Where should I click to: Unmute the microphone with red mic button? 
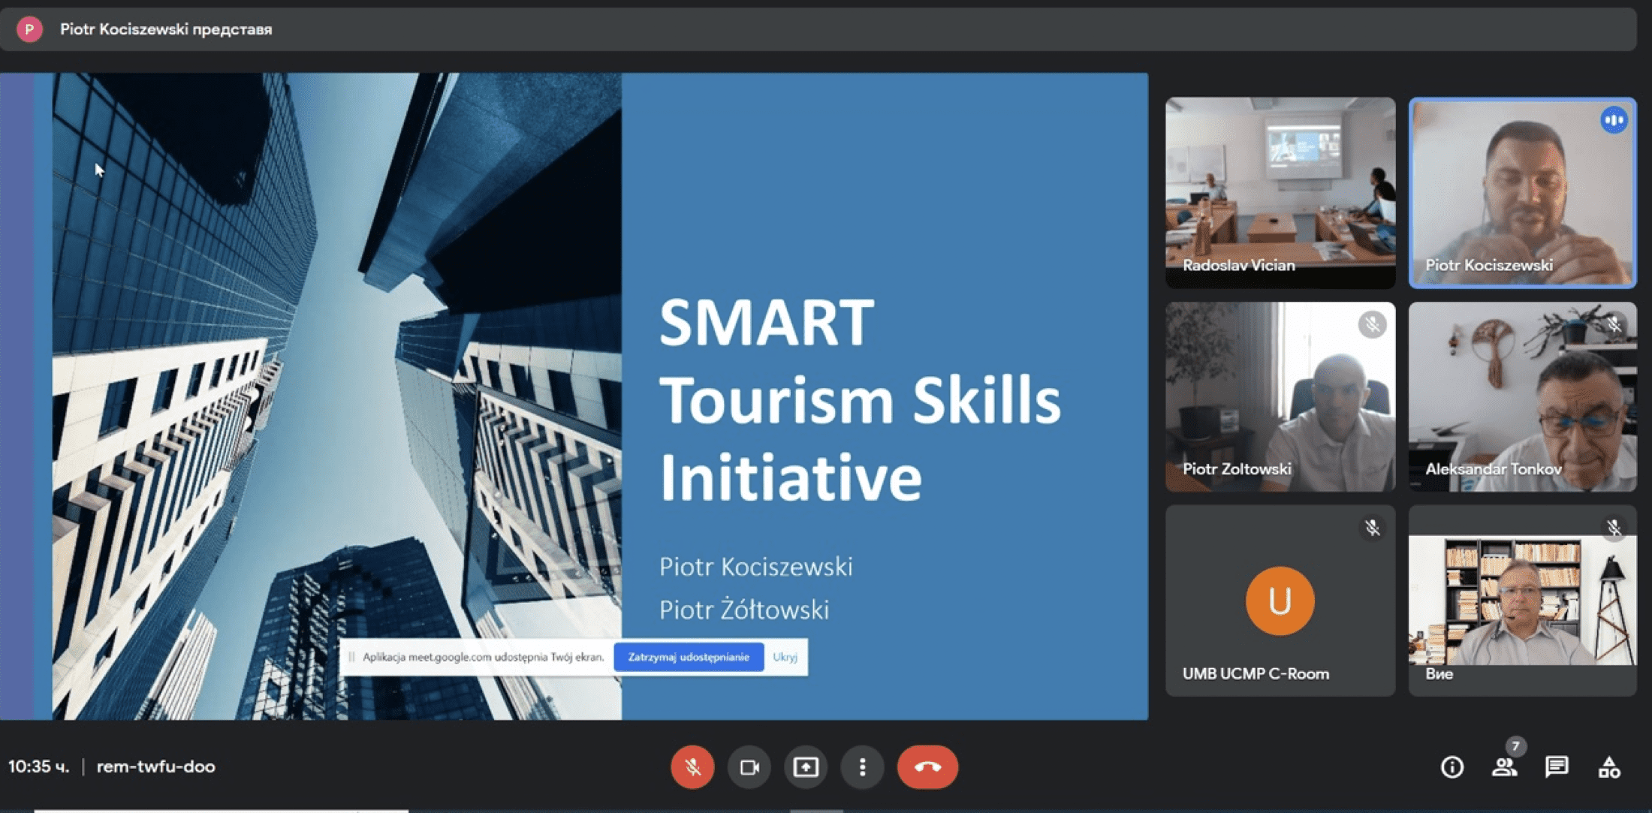tap(692, 766)
